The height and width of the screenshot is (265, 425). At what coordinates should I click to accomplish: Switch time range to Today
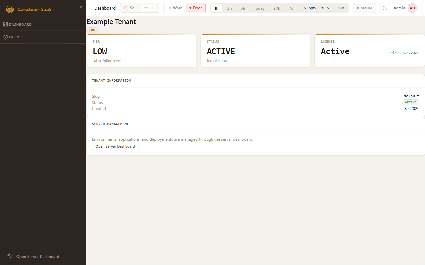(x=259, y=8)
